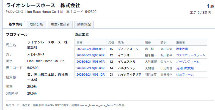215x110 pixels.
Task: Click the 馬番 column header
Action: [x=111, y=43]
